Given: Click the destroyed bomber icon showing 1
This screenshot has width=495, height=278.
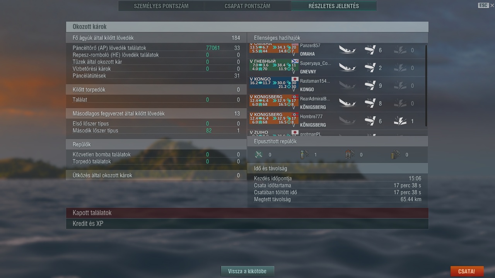Looking at the screenshot, I should 304,154.
